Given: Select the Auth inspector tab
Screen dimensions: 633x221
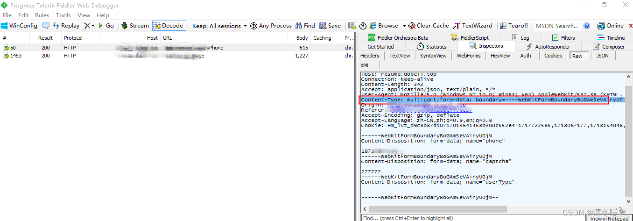Looking at the screenshot, I should tap(525, 56).
